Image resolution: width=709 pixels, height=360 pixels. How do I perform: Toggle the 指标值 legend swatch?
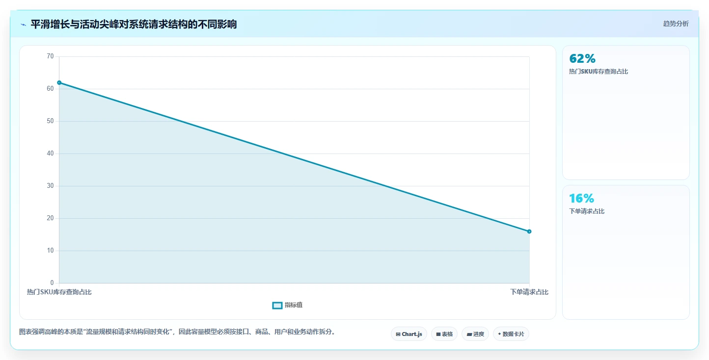277,305
